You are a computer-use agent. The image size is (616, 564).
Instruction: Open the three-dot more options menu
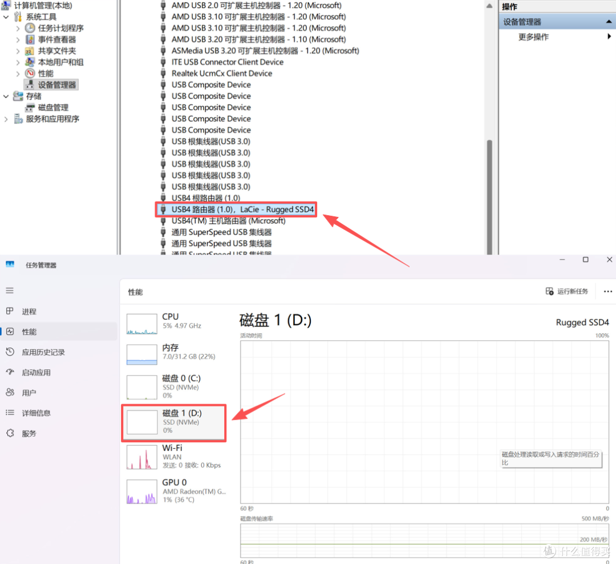[x=608, y=292]
